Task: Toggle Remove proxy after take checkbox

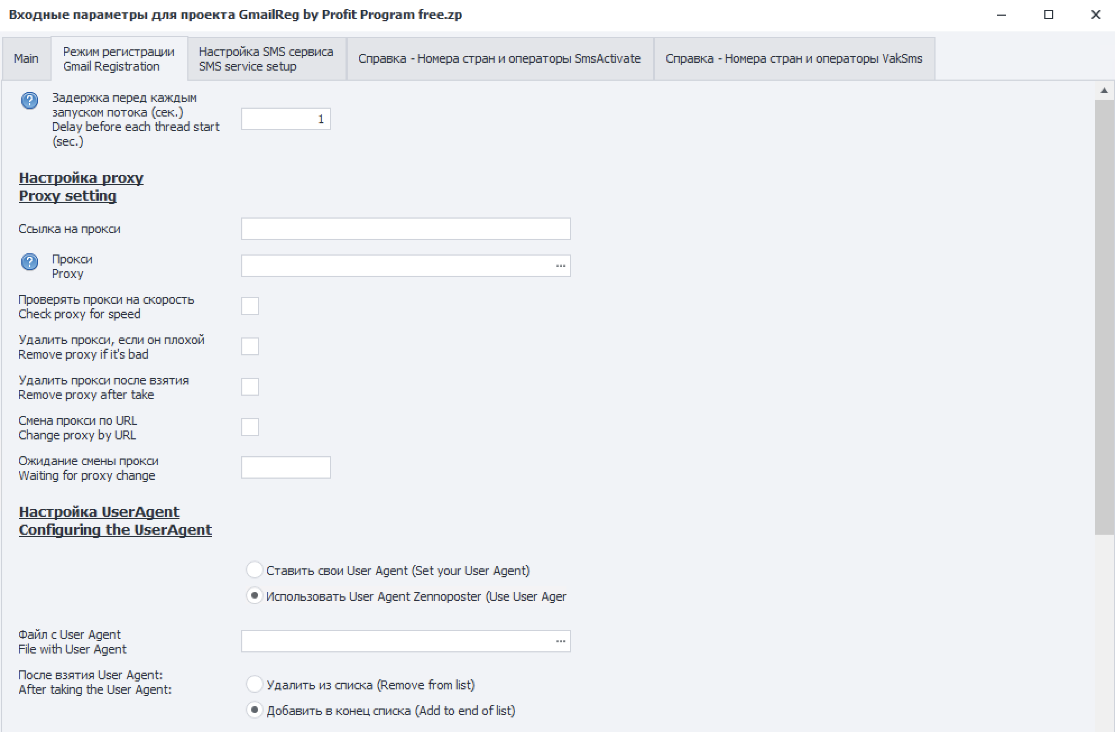Action: click(x=250, y=387)
